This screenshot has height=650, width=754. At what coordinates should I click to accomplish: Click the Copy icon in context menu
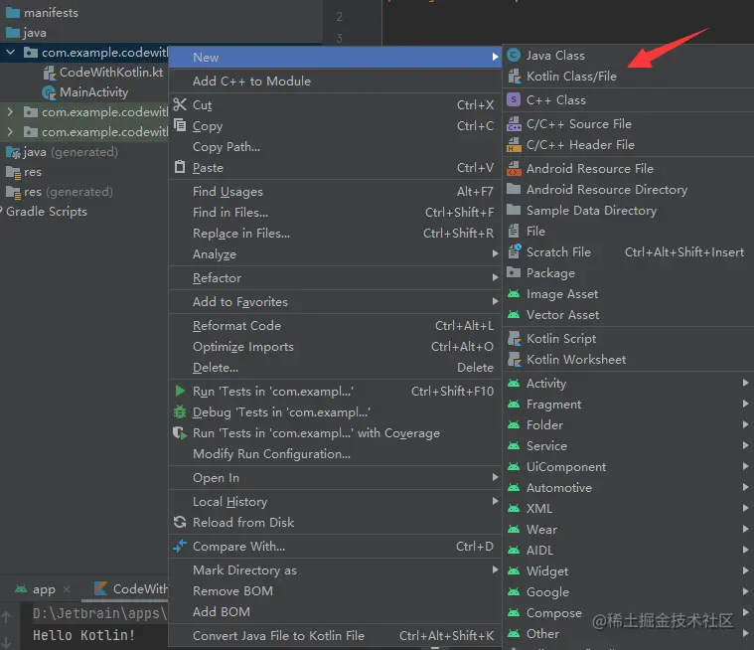point(180,125)
